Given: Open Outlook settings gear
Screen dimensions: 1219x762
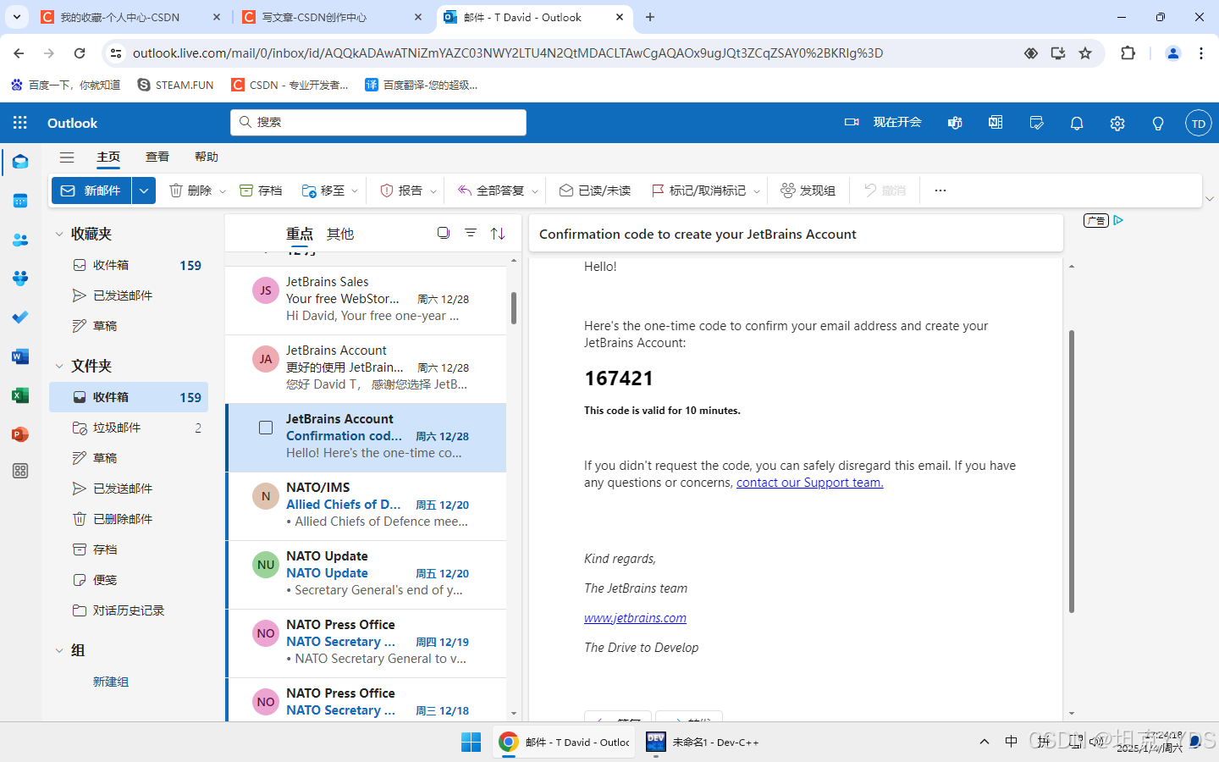Looking at the screenshot, I should (1117, 123).
